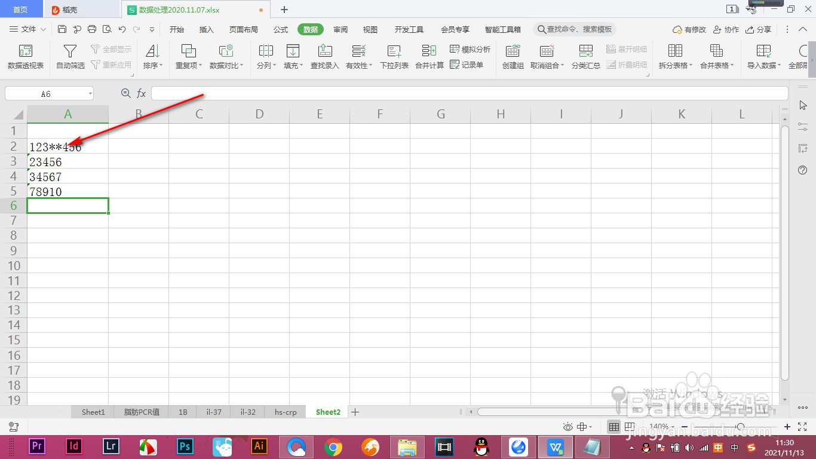Open What-If Analysis (模拟分析)

click(470, 50)
